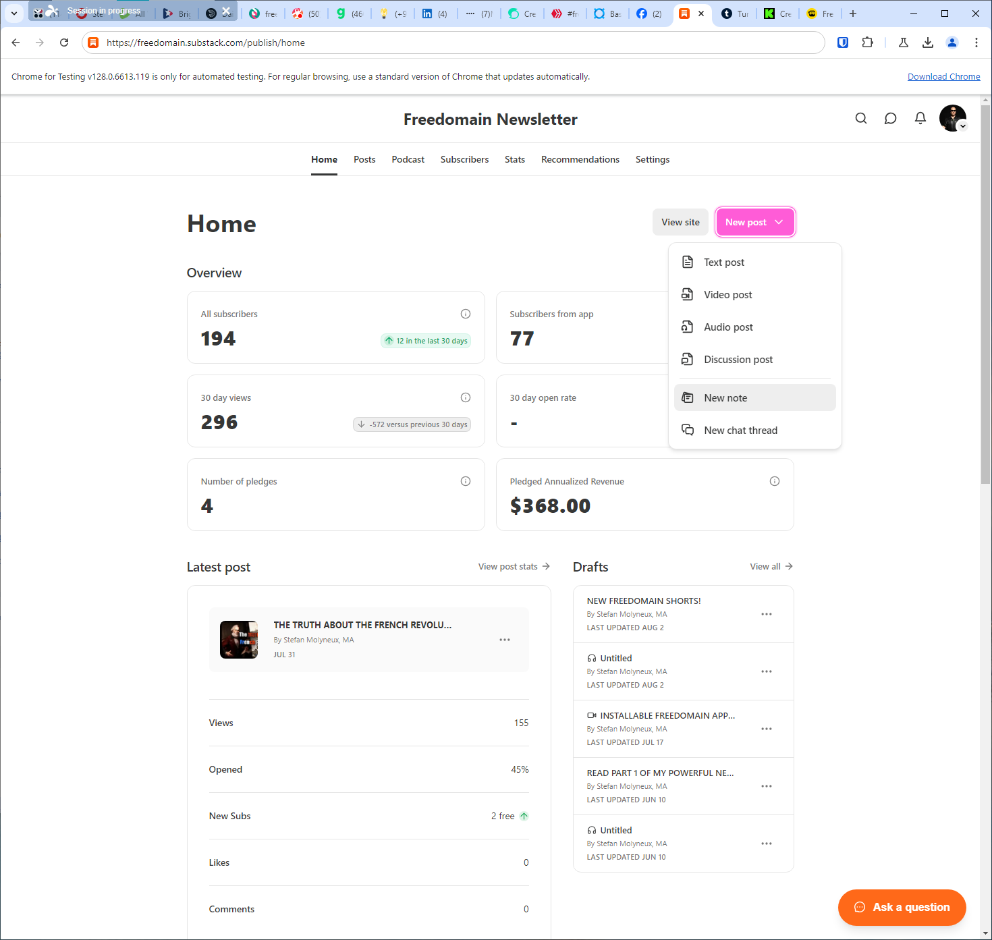This screenshot has width=992, height=940.
Task: Open options for Untitled draft updated Jun 10
Action: coord(767,844)
